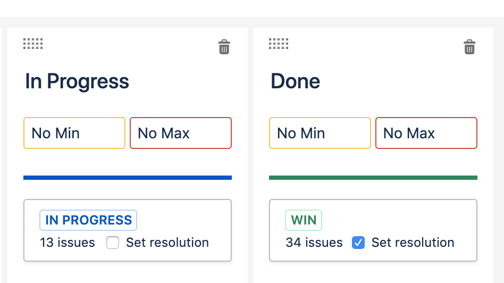Viewport: 504px width, 283px height.
Task: Grab the Done column drag handle
Action: pos(279,44)
